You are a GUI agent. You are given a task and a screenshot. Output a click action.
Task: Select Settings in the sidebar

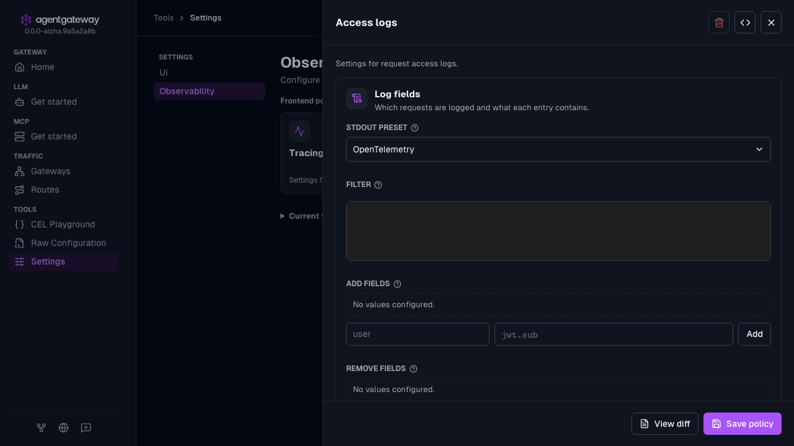[x=63, y=261]
